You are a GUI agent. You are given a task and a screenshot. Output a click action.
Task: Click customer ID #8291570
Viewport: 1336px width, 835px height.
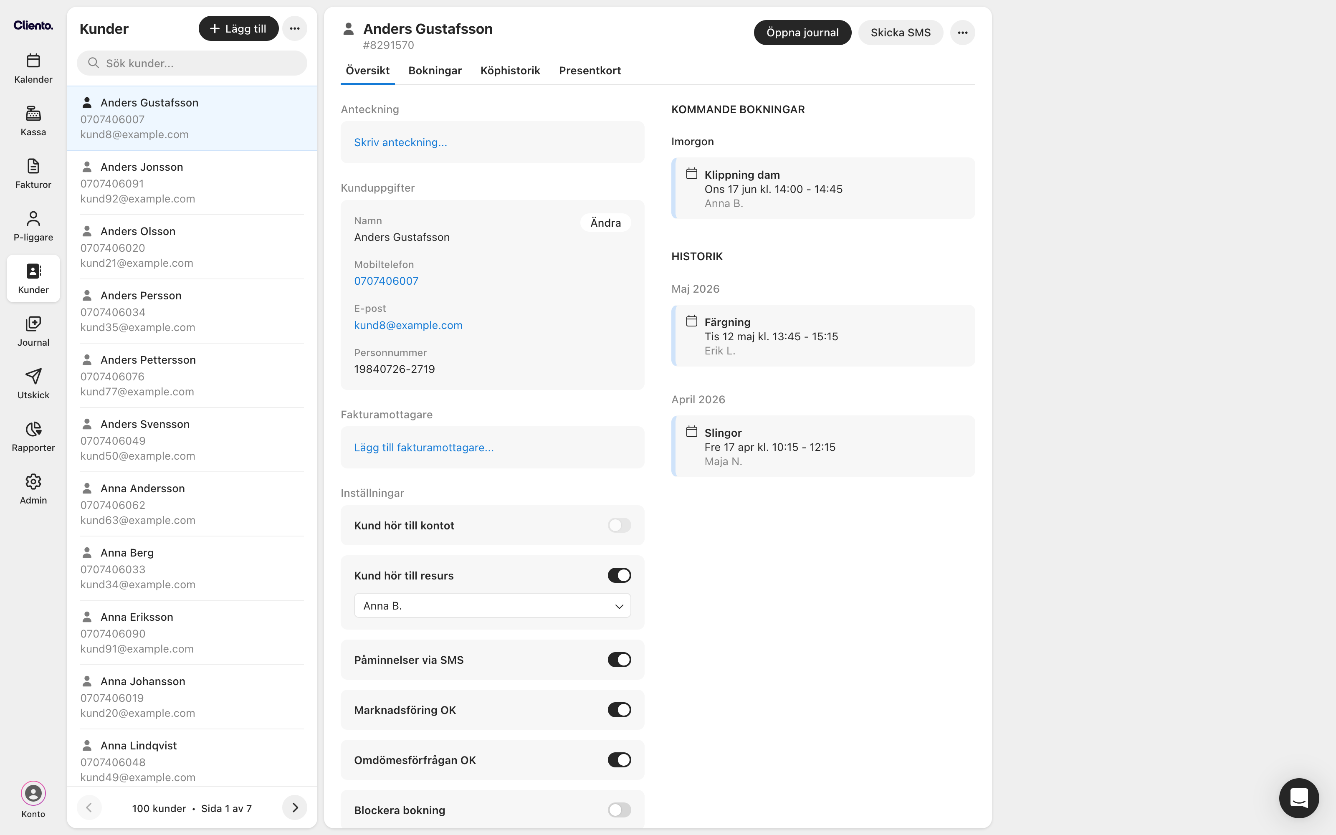point(388,45)
